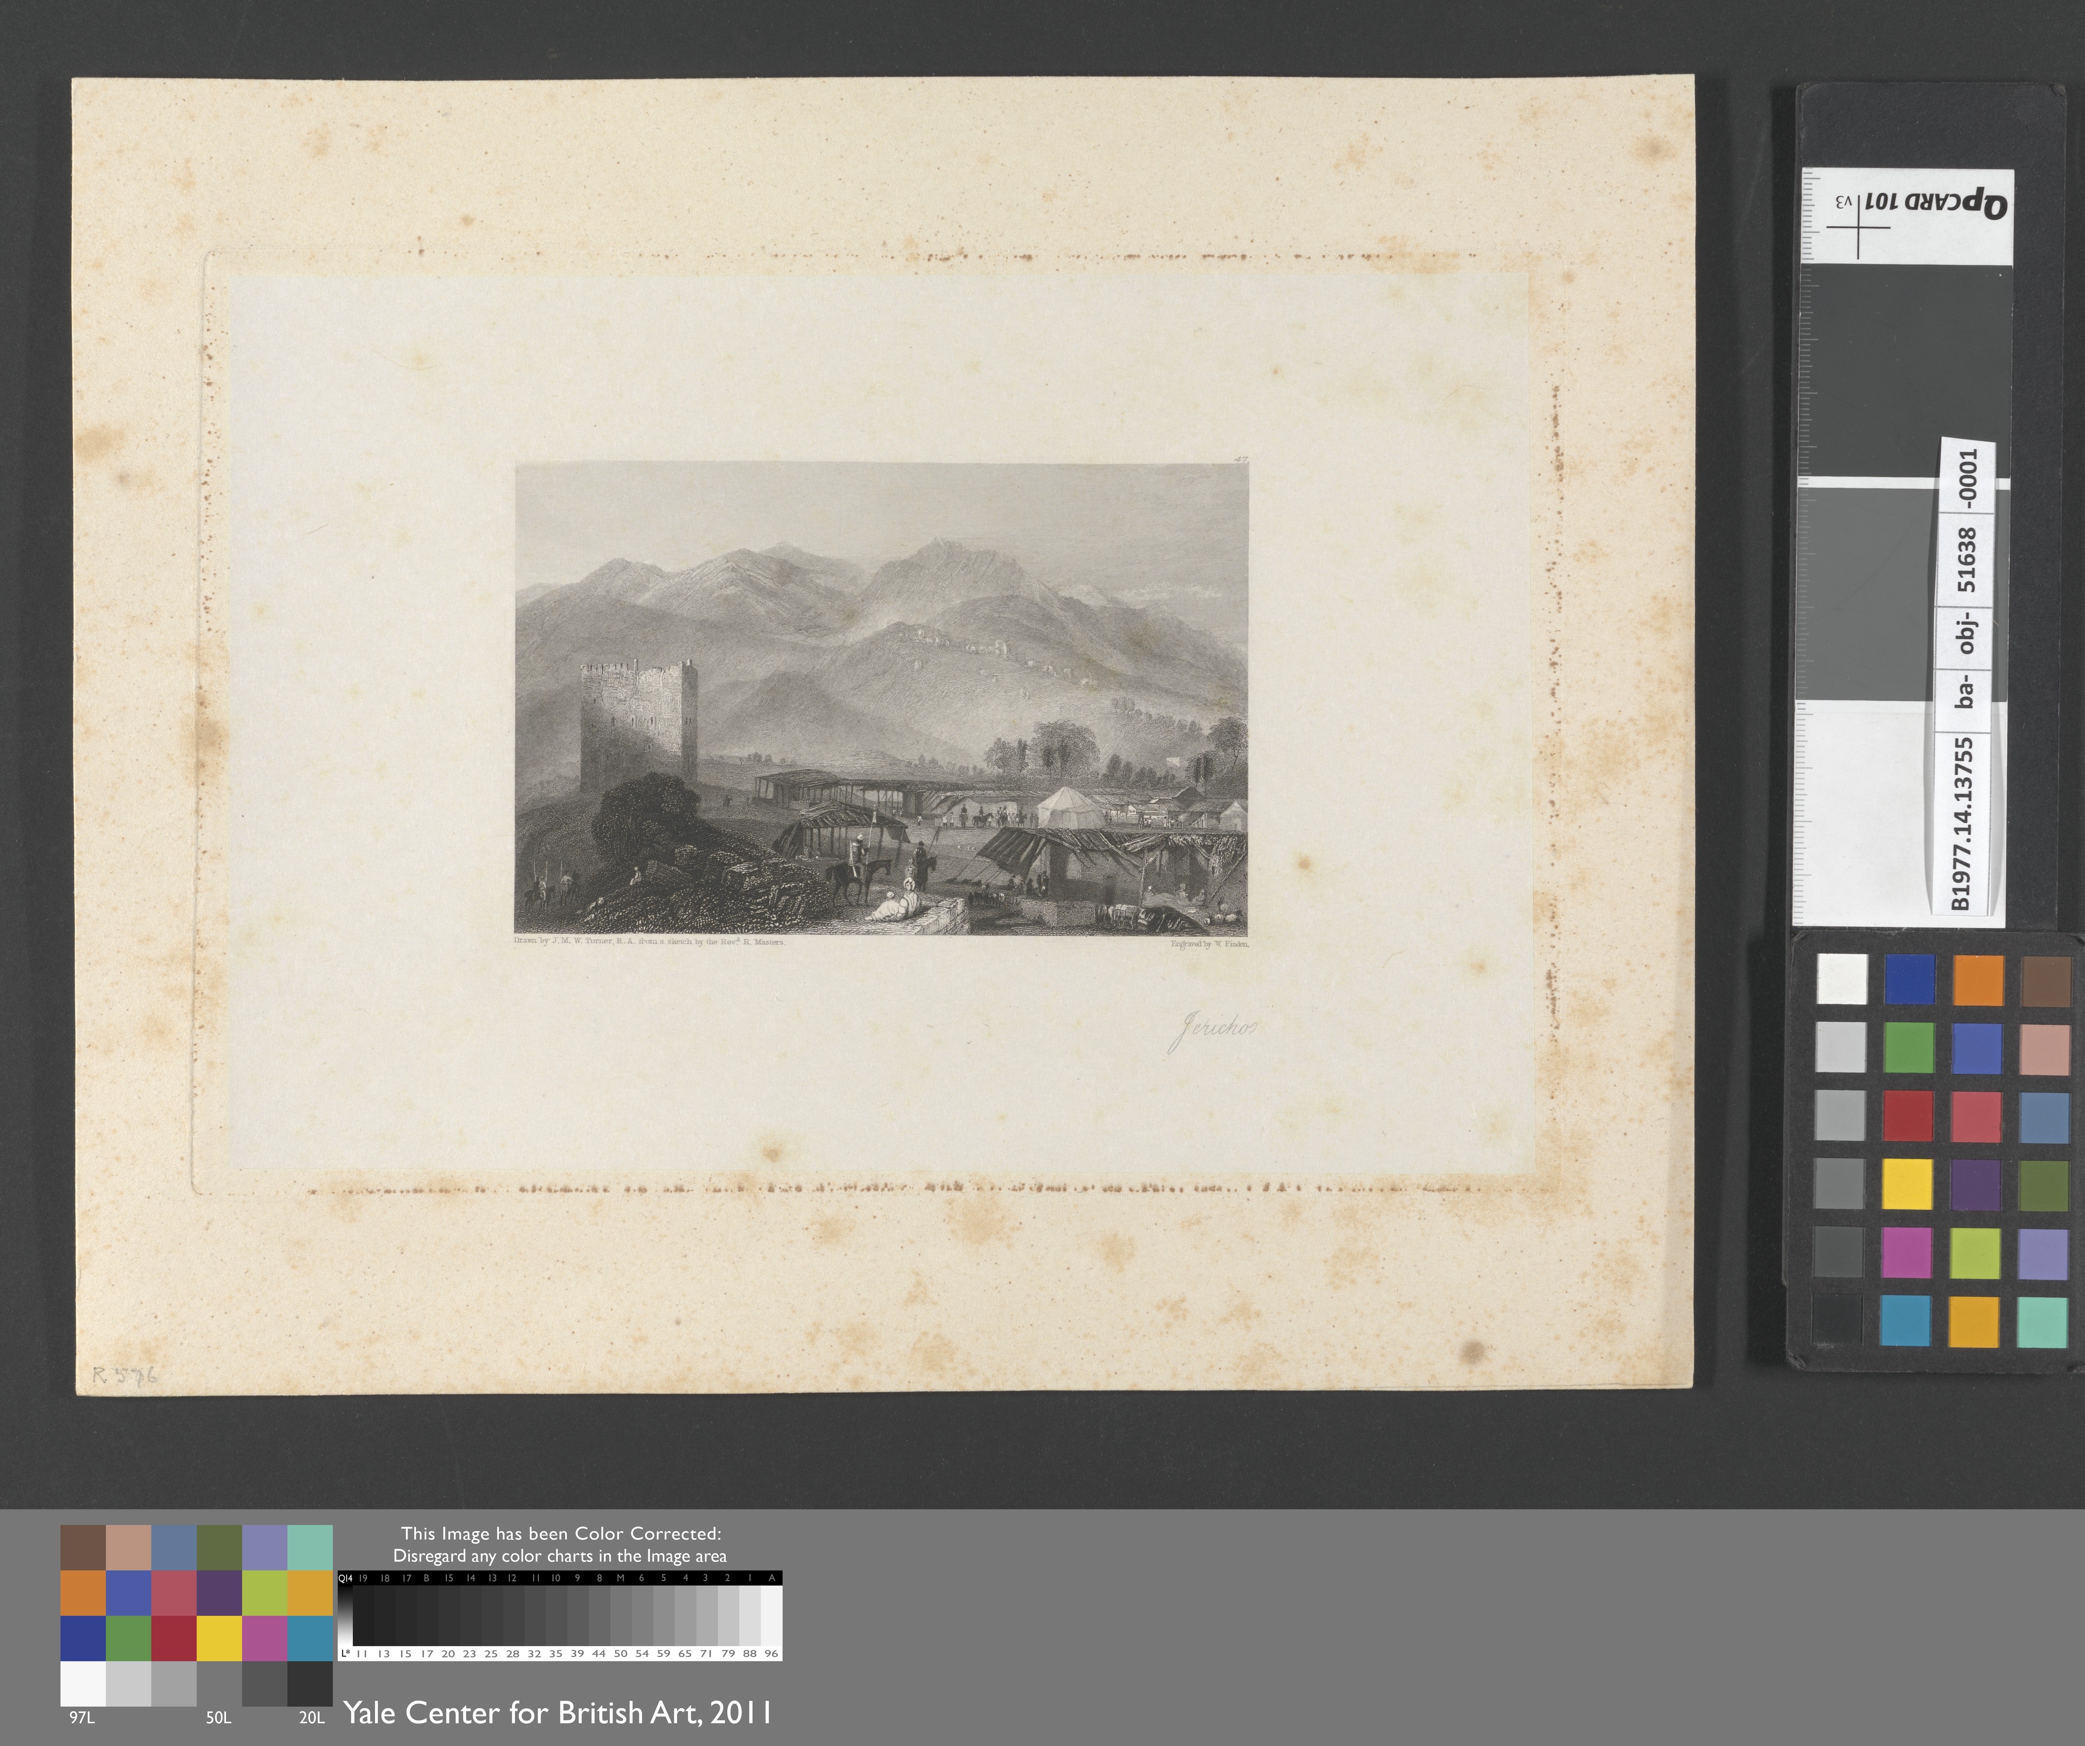Click "This Image has been Color Corrected:" text
The width and height of the screenshot is (2085, 1746).
[561, 1534]
